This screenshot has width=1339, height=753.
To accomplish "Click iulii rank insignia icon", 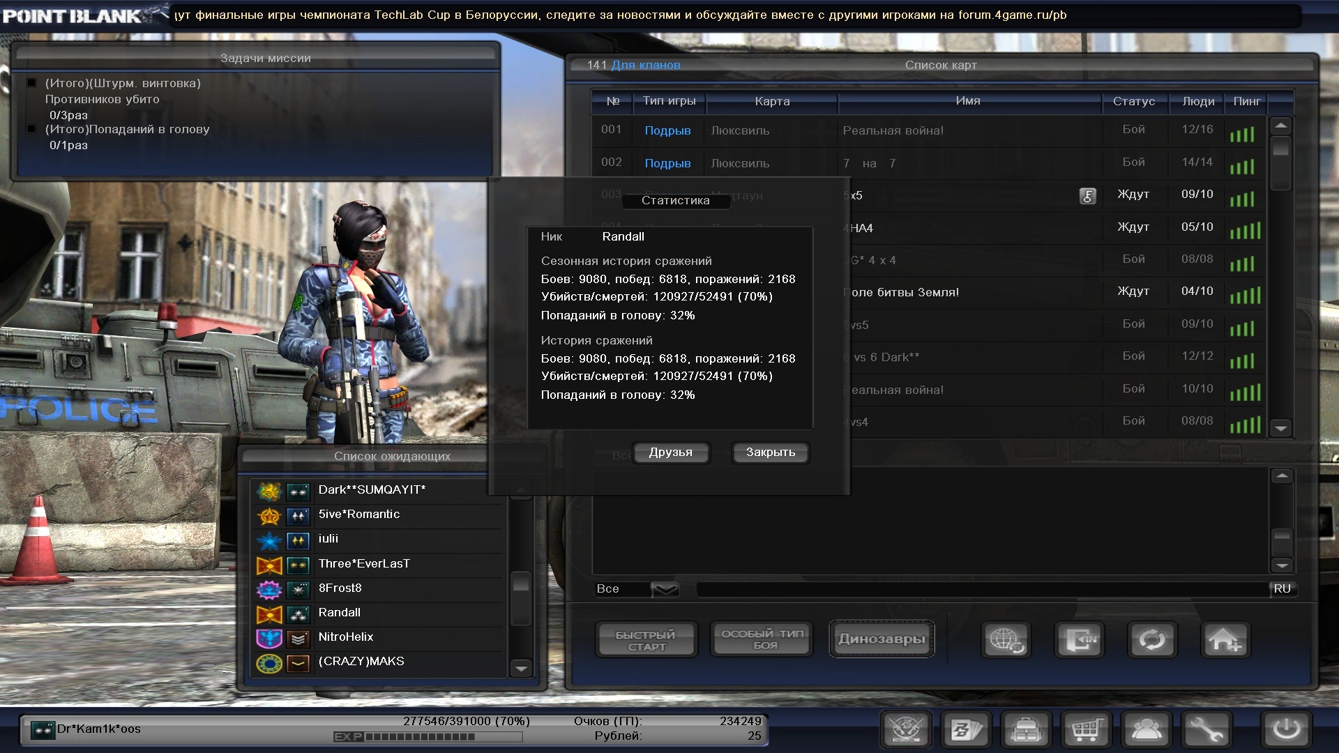I will click(298, 540).
